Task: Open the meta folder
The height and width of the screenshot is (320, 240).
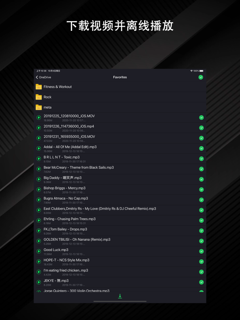Action: coord(120,107)
